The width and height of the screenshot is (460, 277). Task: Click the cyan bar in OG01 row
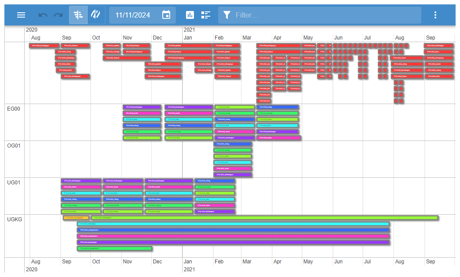(233, 162)
